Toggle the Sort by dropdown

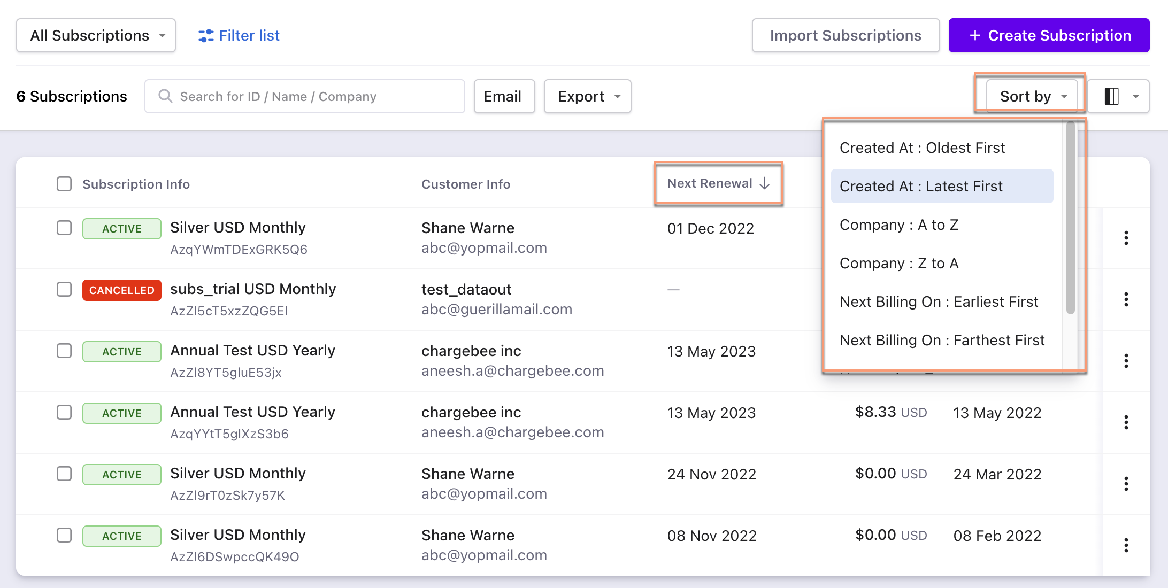coord(1032,96)
